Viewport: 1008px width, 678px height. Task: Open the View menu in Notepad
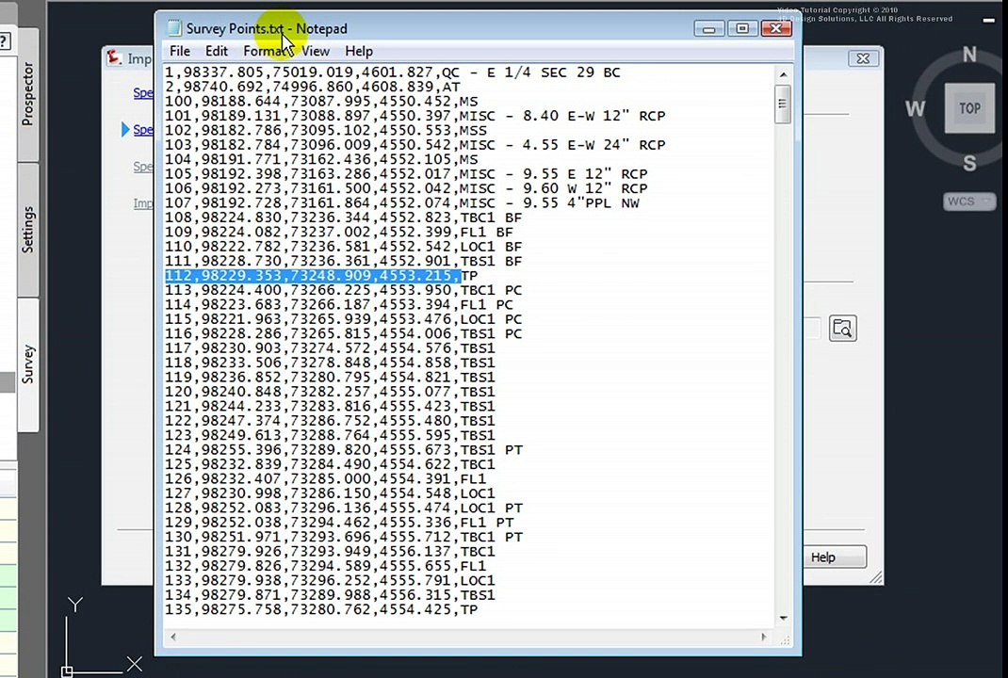315,52
